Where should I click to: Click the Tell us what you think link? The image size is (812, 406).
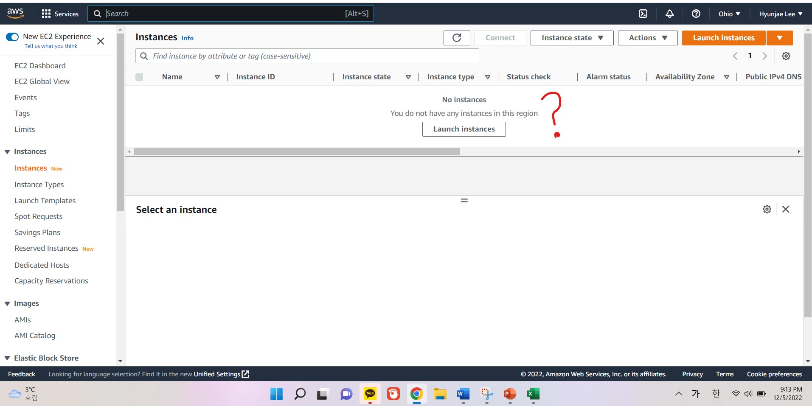(x=51, y=46)
